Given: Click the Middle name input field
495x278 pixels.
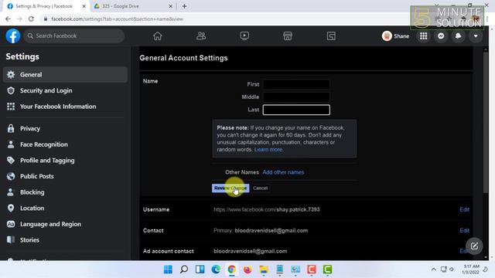Looking at the screenshot, I should coord(296,97).
